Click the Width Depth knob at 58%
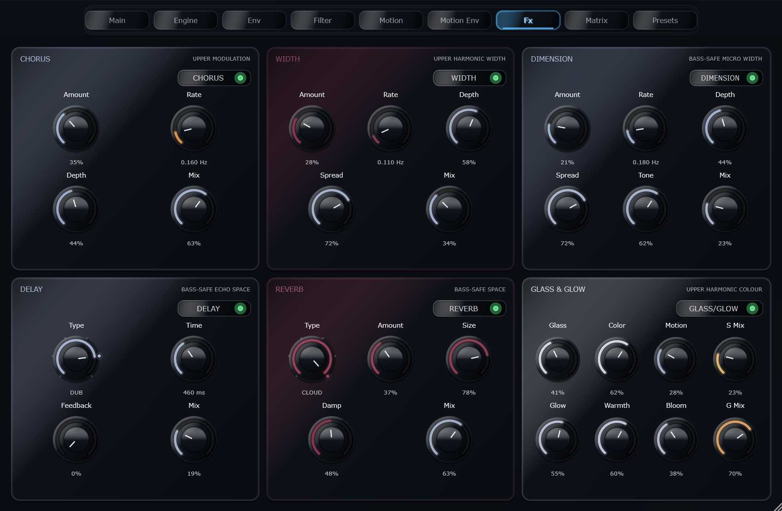This screenshot has height=511, width=782. (469, 128)
